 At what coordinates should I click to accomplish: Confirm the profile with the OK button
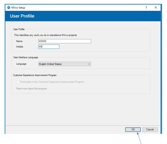click(x=133, y=129)
